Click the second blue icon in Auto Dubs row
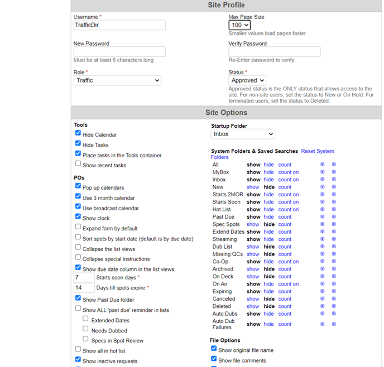The image size is (384, 367). [334, 313]
